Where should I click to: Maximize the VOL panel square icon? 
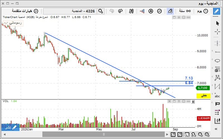(174, 101)
